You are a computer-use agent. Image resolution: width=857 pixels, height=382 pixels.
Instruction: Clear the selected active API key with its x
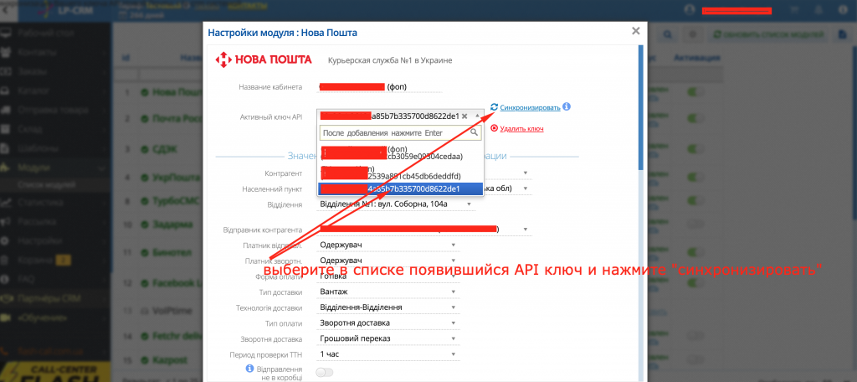(x=464, y=116)
